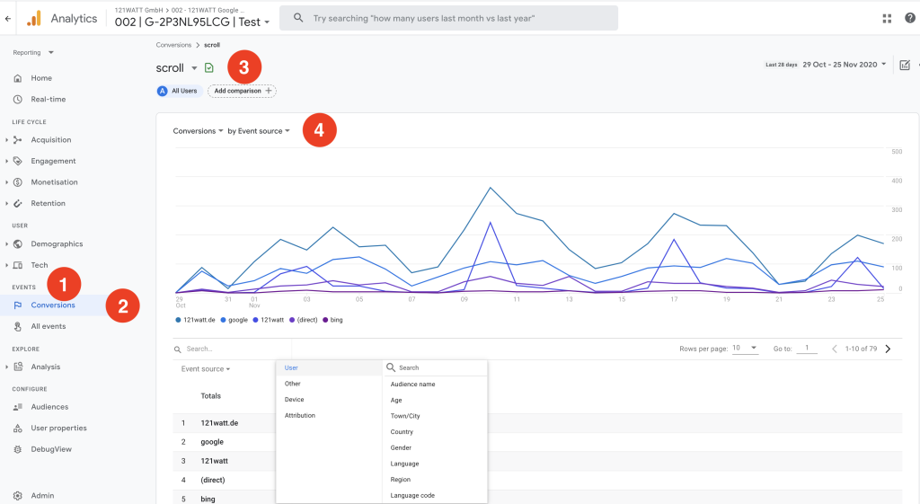Click the green verified checkmark beside scroll

(x=209, y=67)
